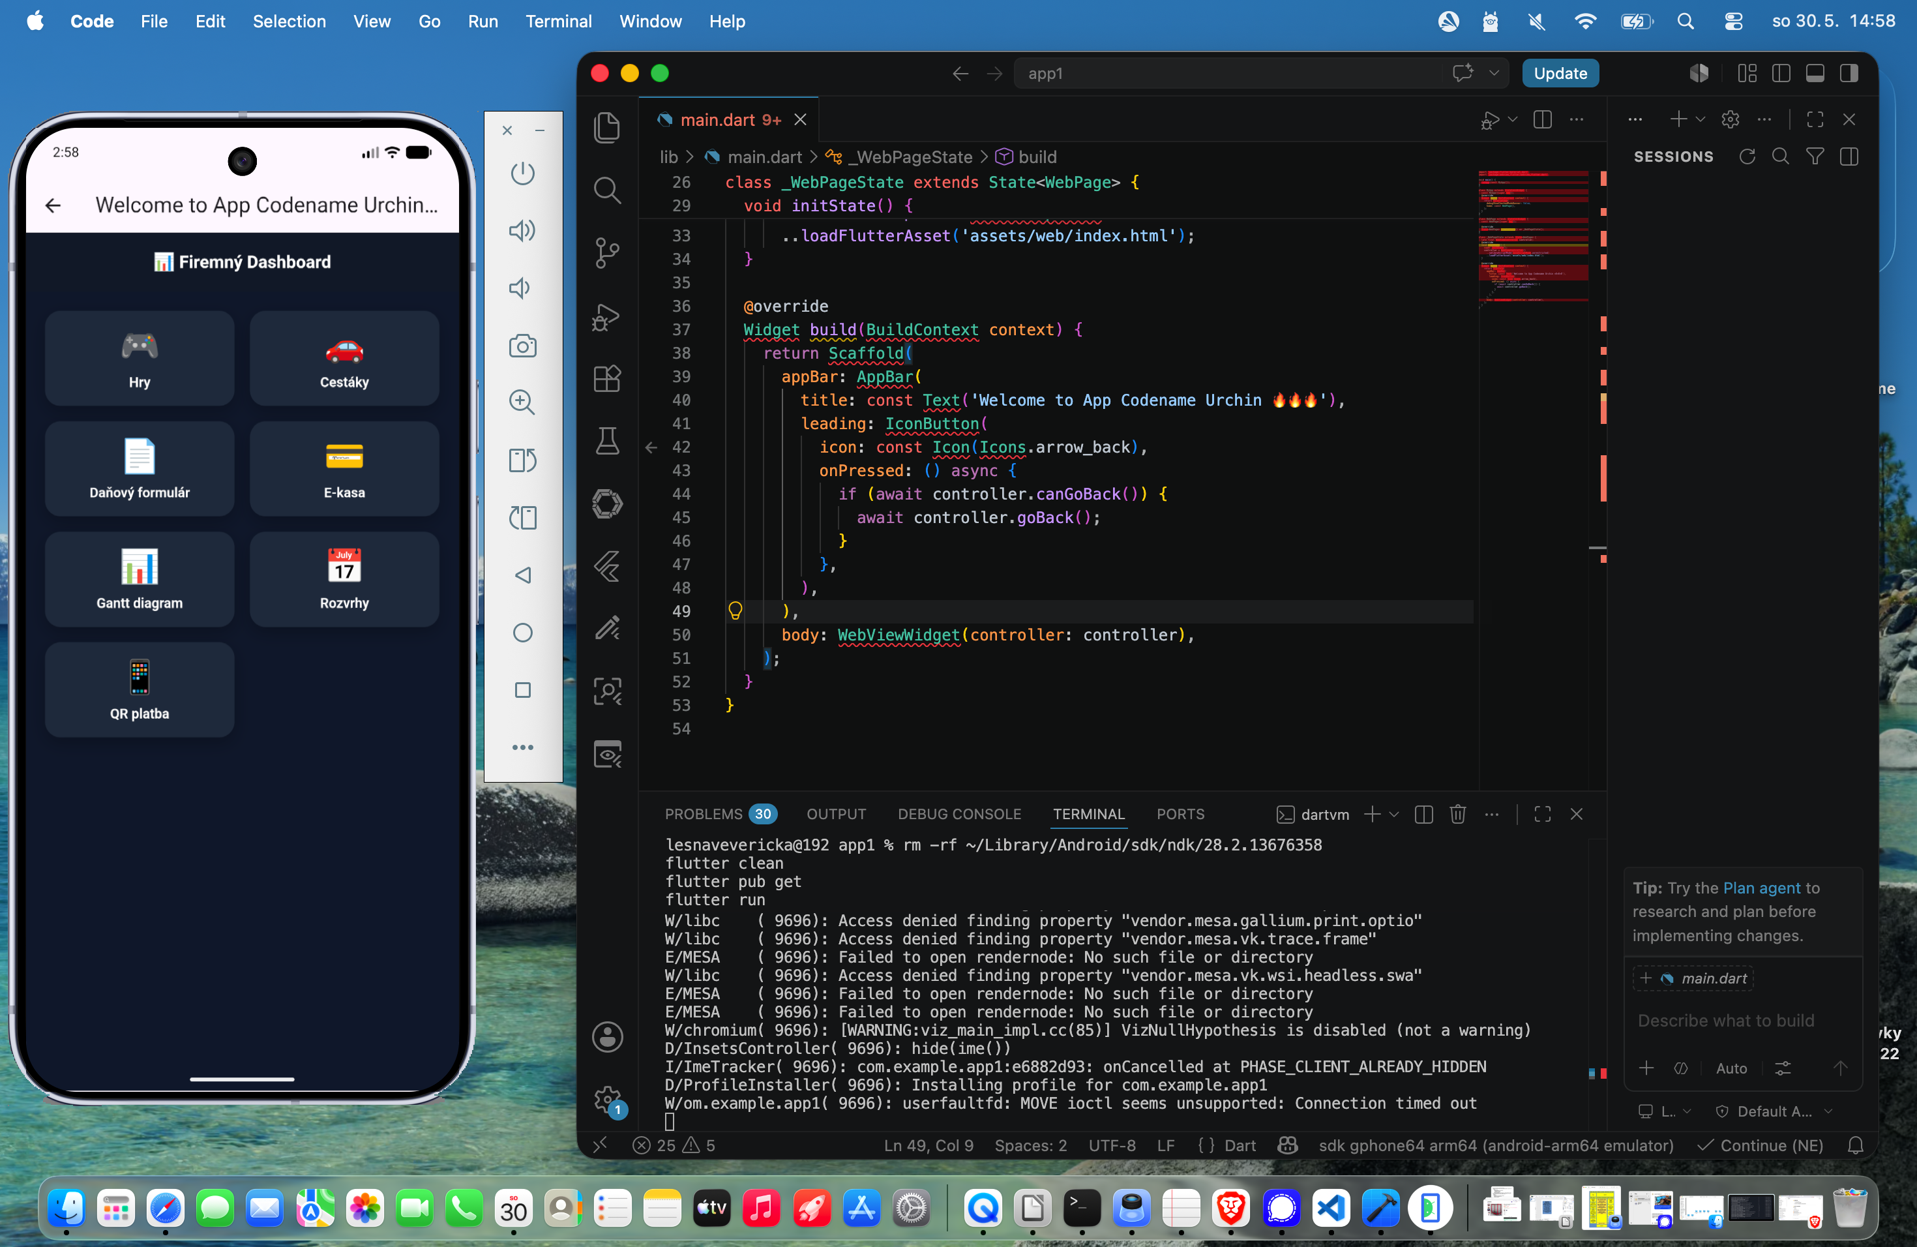This screenshot has height=1247, width=1917.
Task: Open Run and Debug view
Action: 607,316
